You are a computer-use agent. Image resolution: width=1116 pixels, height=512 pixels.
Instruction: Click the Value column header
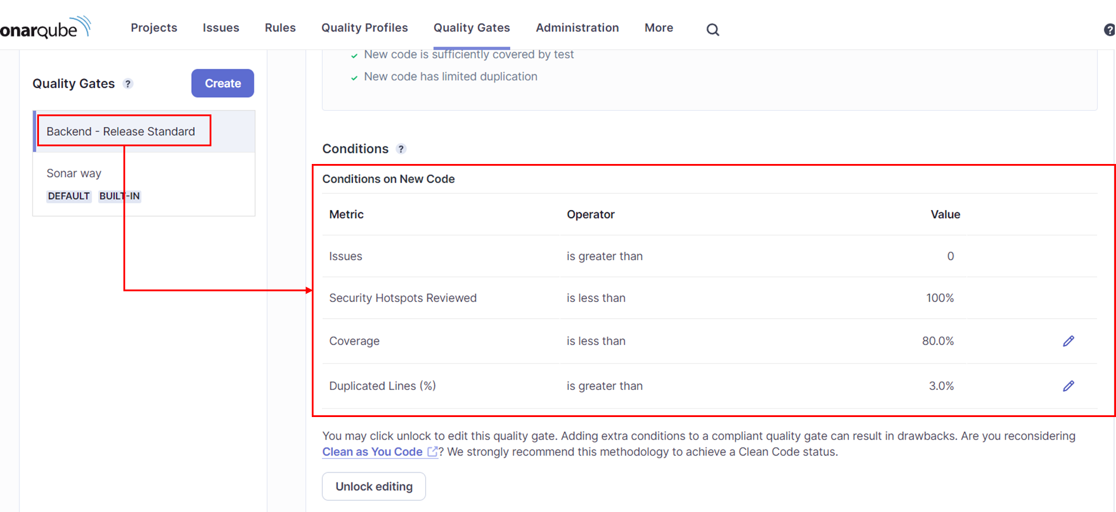coord(945,215)
